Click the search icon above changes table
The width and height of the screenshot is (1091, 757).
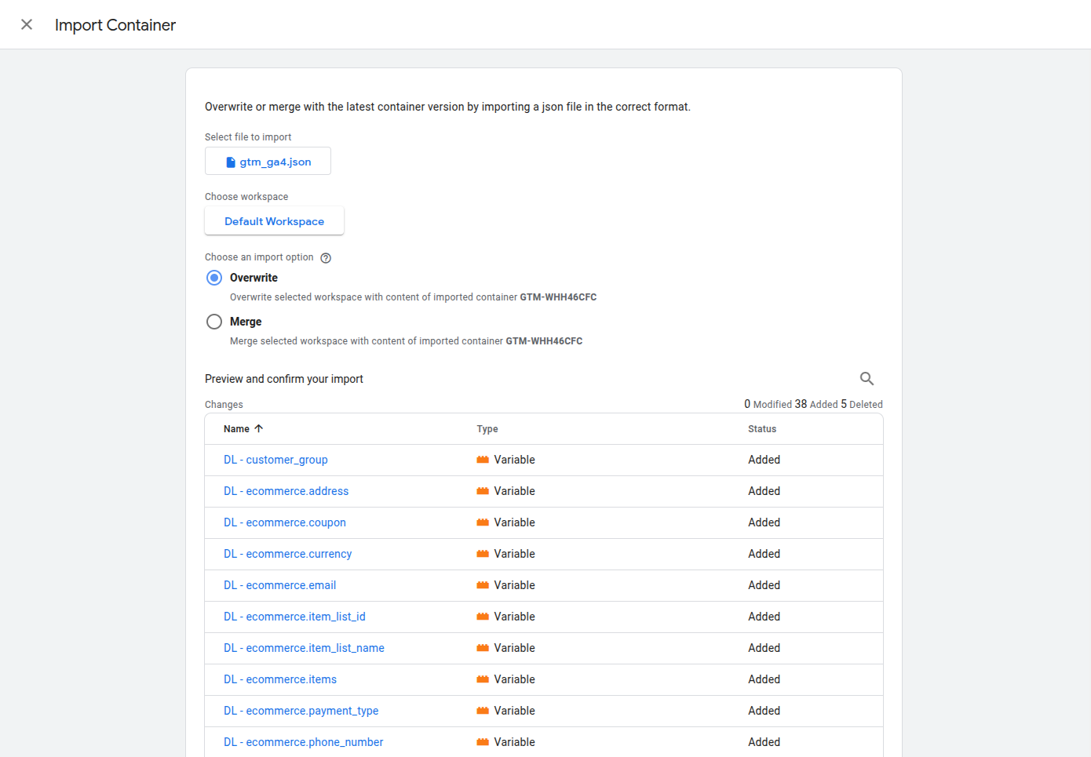click(867, 379)
